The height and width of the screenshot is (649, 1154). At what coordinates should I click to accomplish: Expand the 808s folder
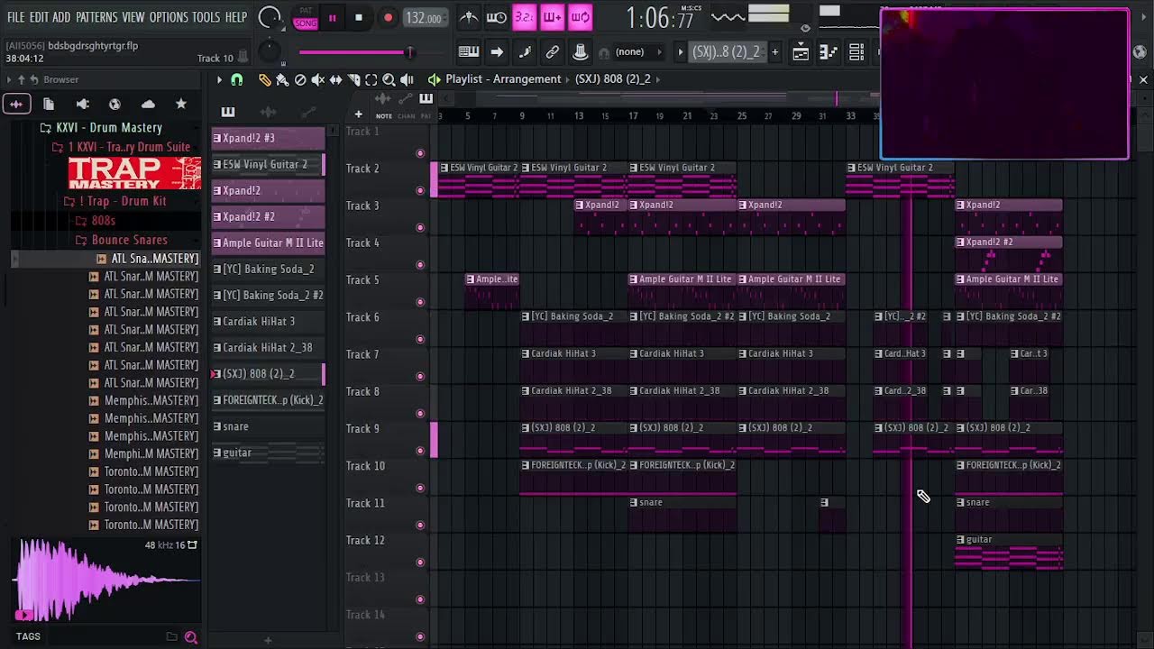96,221
